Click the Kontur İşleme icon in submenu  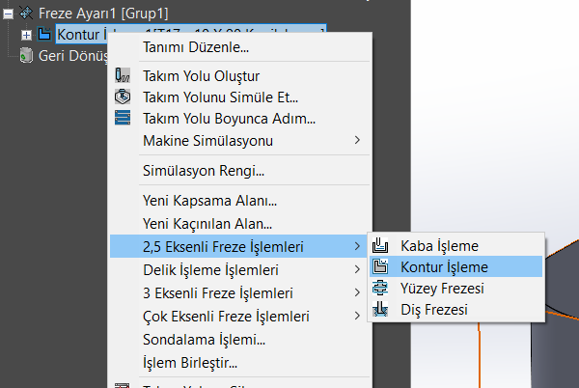(x=381, y=266)
